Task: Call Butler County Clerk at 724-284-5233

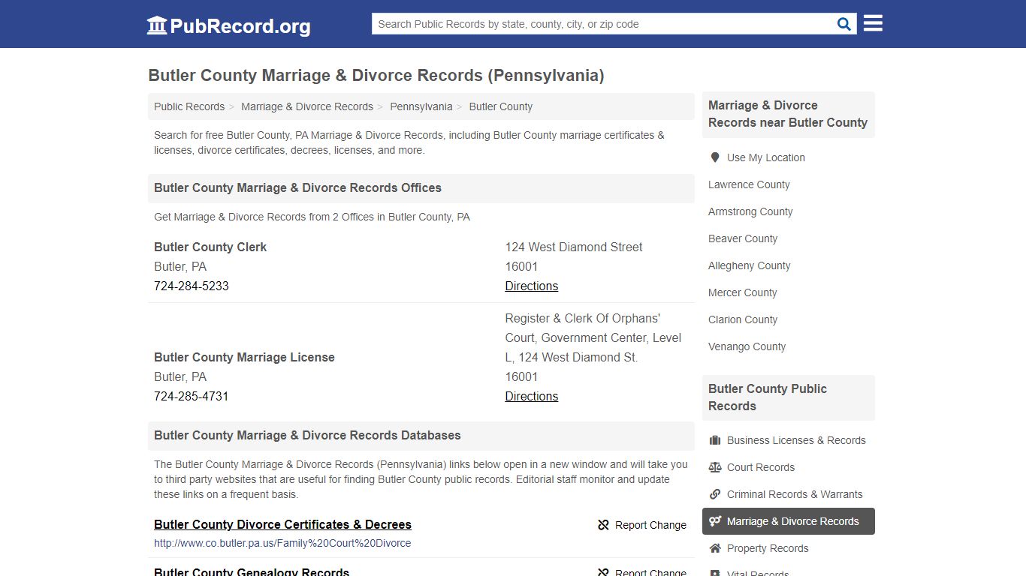Action: point(192,286)
